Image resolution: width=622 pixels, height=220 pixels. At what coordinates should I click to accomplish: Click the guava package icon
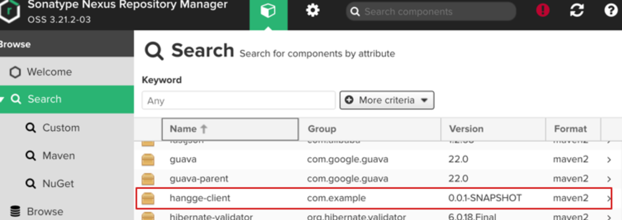[148, 160]
